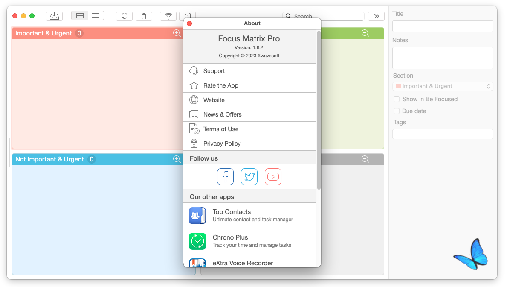Add task to the green quadrant
Screen dimensions: 507x287
pos(377,33)
